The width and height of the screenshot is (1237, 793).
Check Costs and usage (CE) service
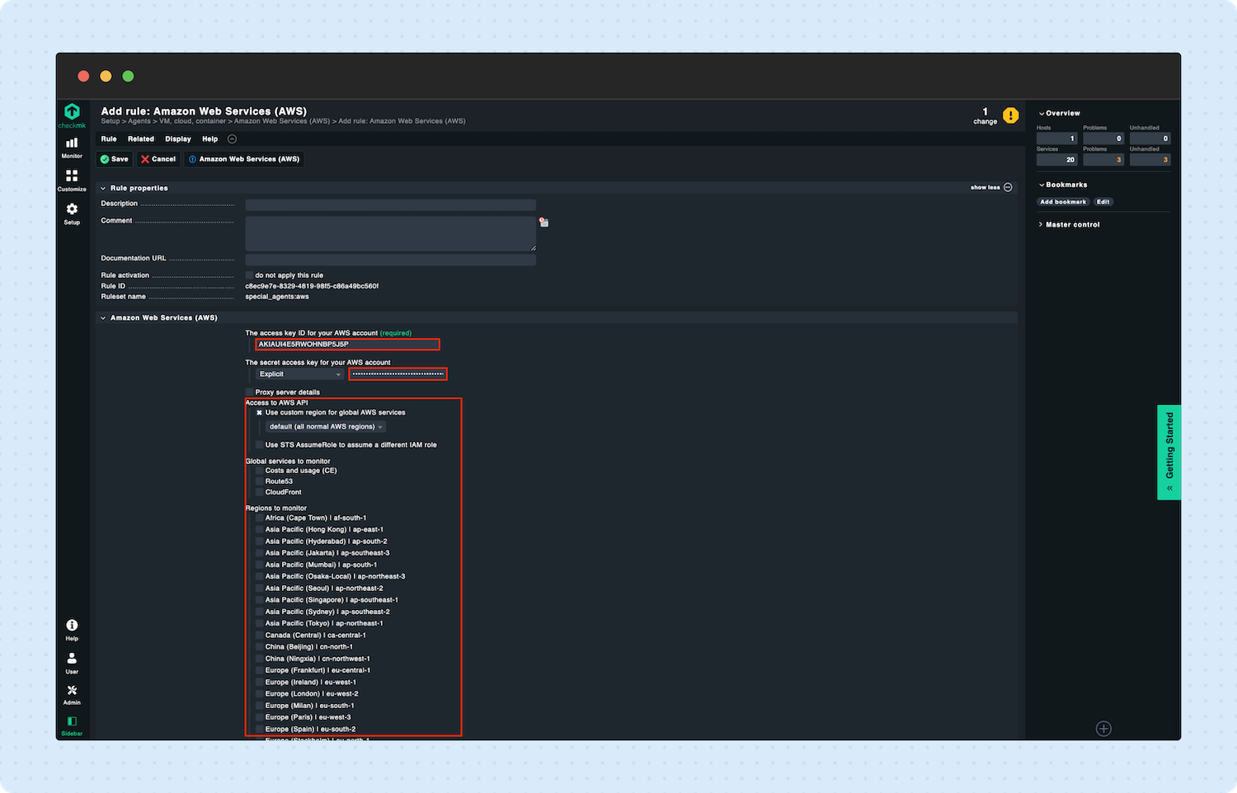click(x=259, y=471)
